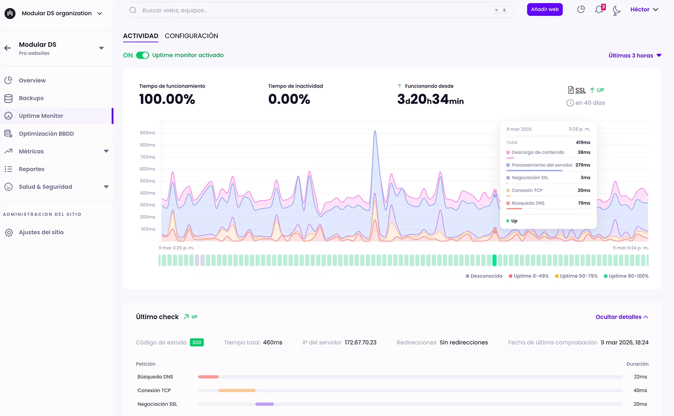Screen dimensions: 674x416
Task: Open the Uptime Monitor panel
Action: 40,115
